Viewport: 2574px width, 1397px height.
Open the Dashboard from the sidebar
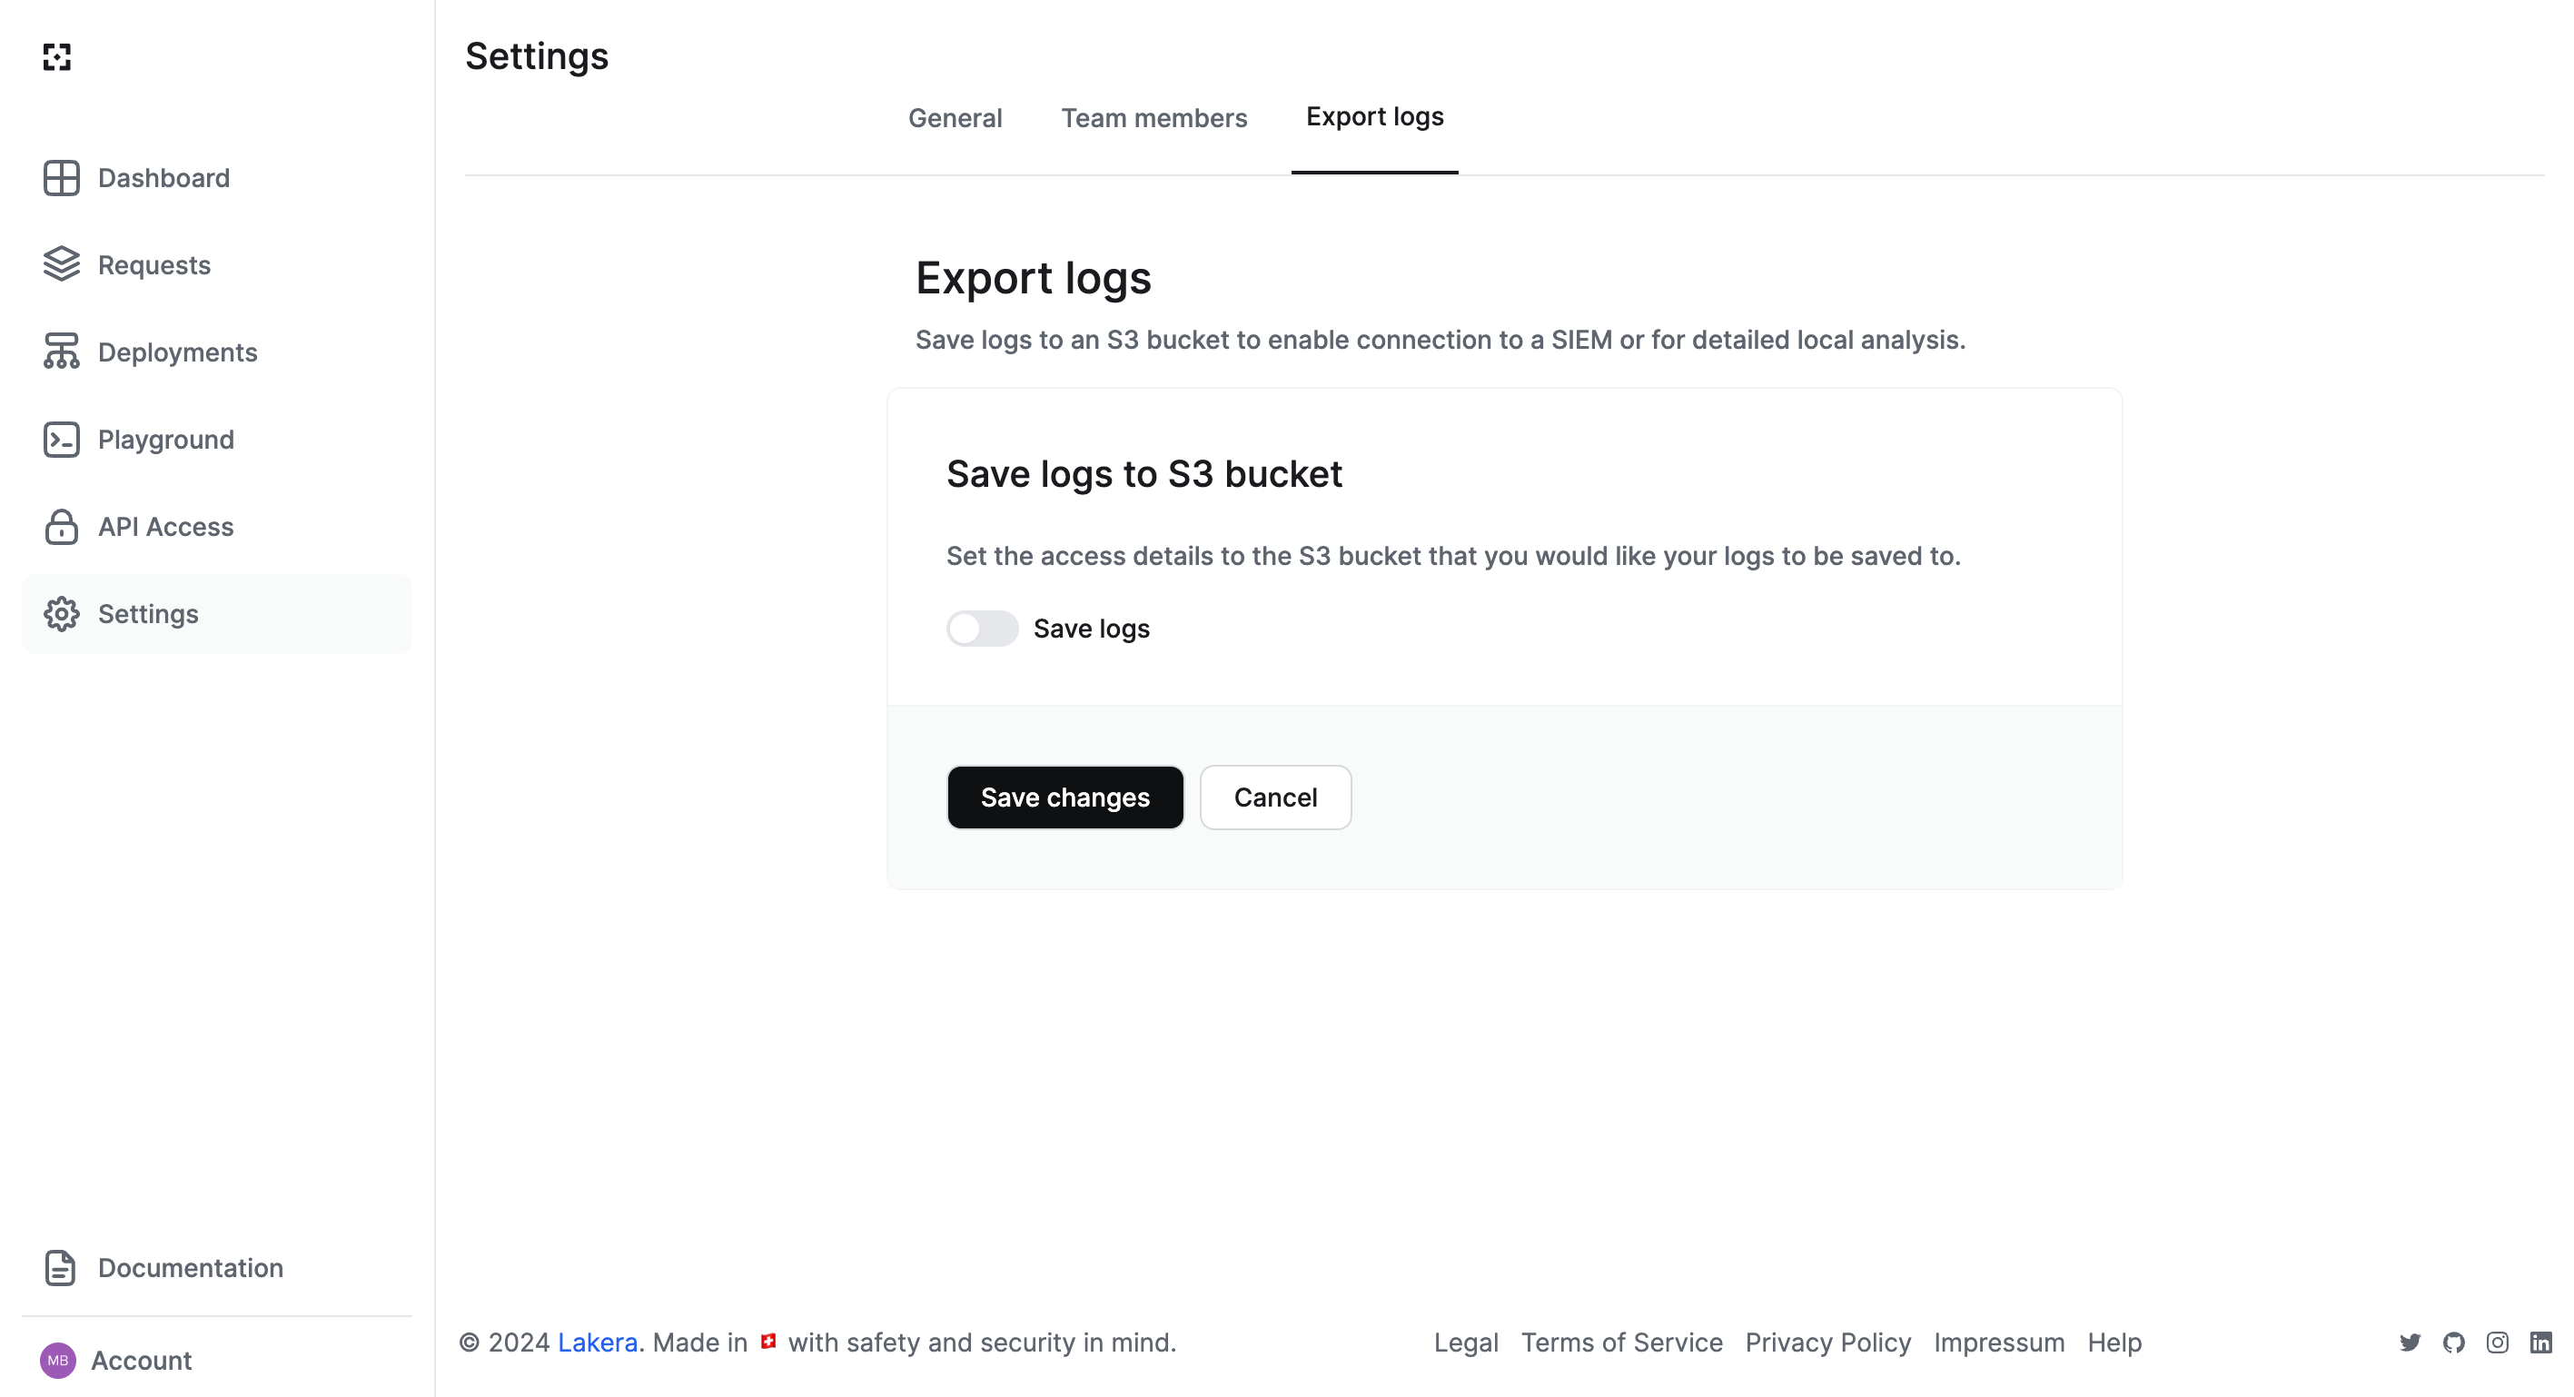pyautogui.click(x=62, y=178)
